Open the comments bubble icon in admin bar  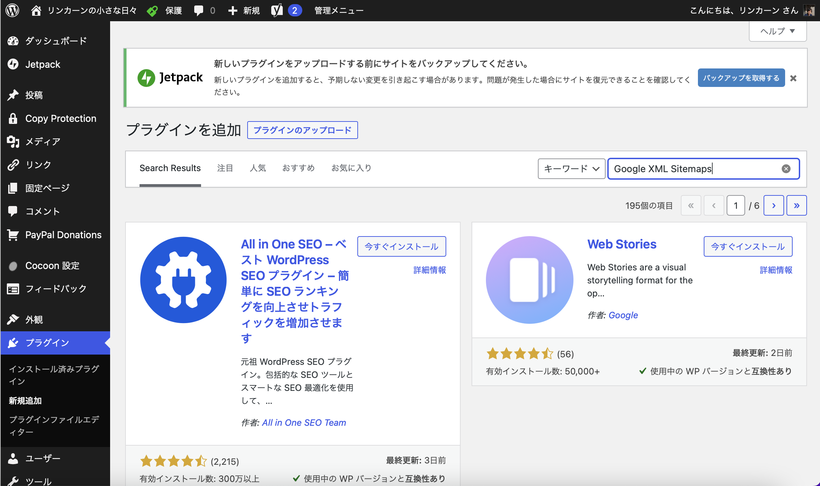pos(199,11)
